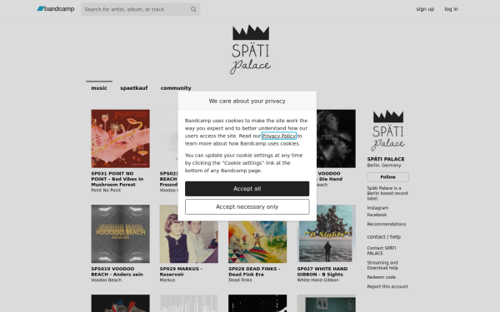Click the Redeem code link
The image size is (500, 312).
click(x=382, y=277)
